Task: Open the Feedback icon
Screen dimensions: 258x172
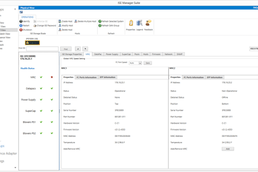Action: click(x=148, y=23)
